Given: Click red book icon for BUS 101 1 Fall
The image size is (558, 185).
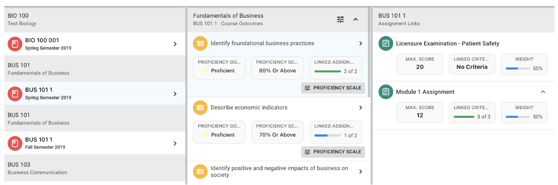Looking at the screenshot, I should [15, 143].
